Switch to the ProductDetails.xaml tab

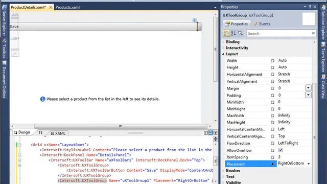[x=29, y=7]
